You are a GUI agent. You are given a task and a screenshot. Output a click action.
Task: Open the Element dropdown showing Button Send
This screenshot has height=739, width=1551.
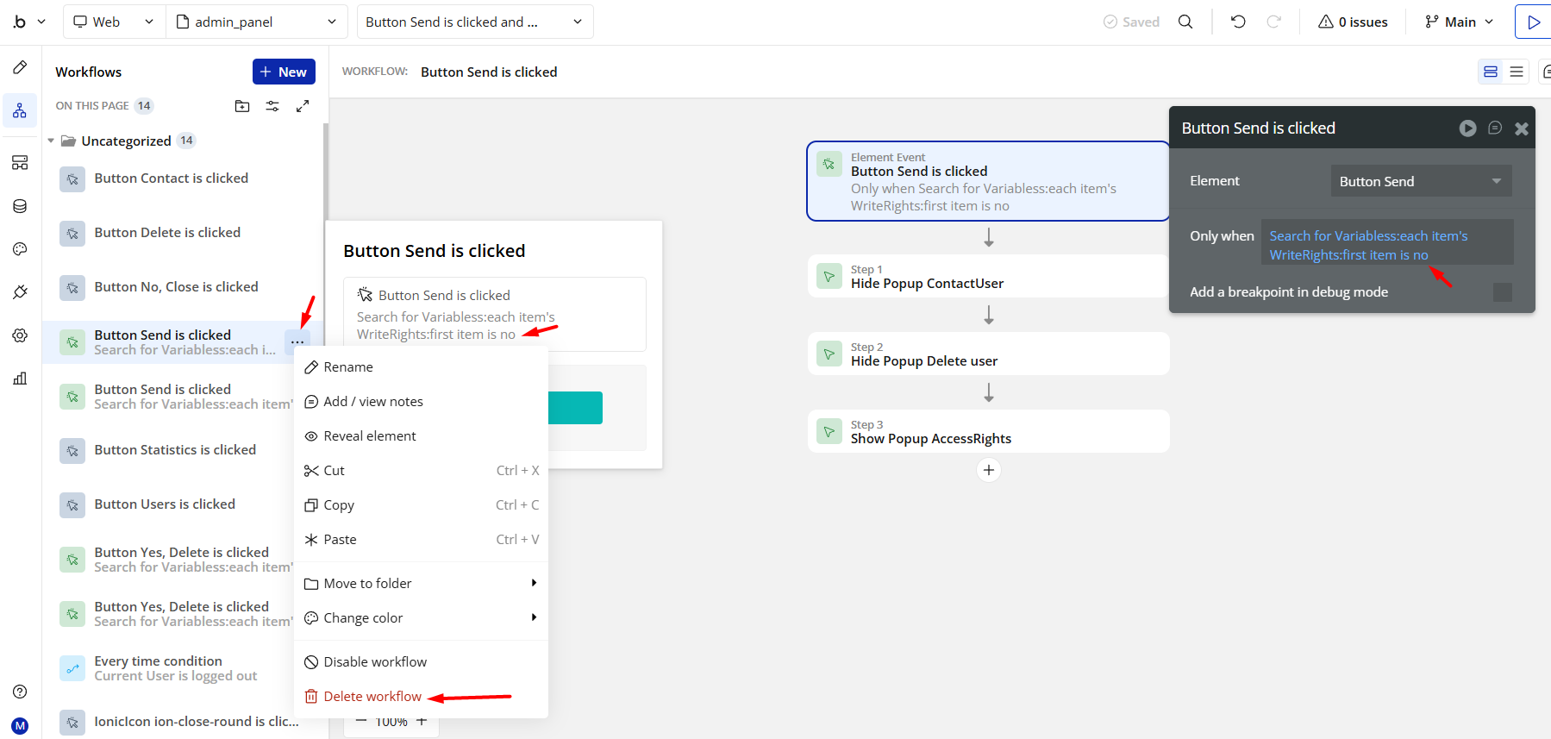[x=1420, y=181]
